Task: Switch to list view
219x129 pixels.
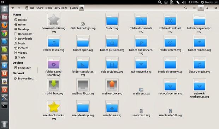Action: (194, 8)
